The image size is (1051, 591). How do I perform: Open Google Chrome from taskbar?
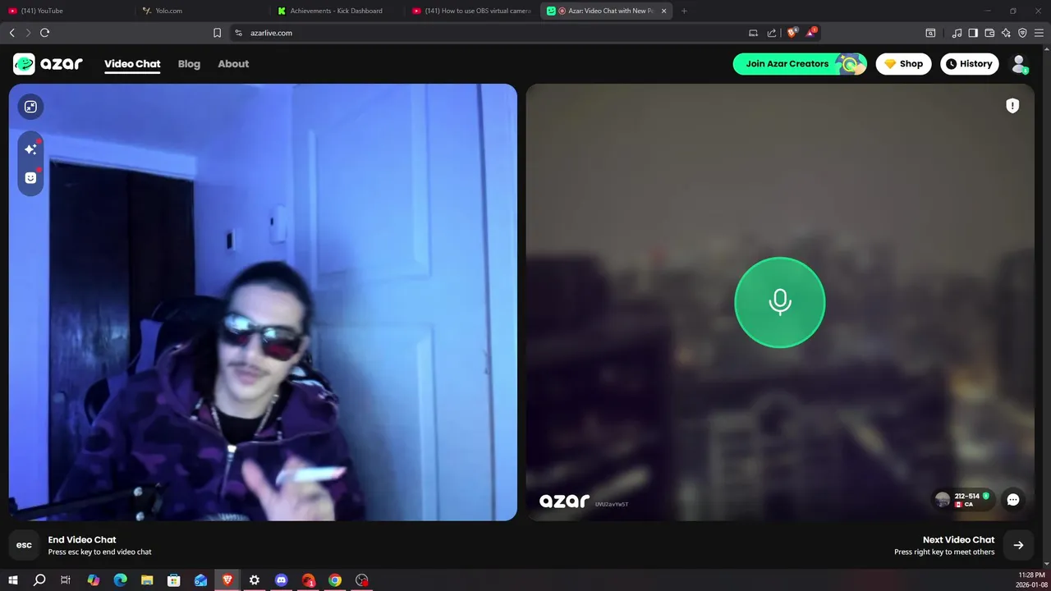pyautogui.click(x=335, y=580)
